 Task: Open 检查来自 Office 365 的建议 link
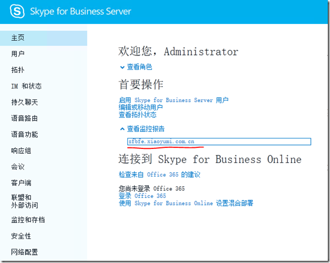pyautogui.click(x=160, y=174)
